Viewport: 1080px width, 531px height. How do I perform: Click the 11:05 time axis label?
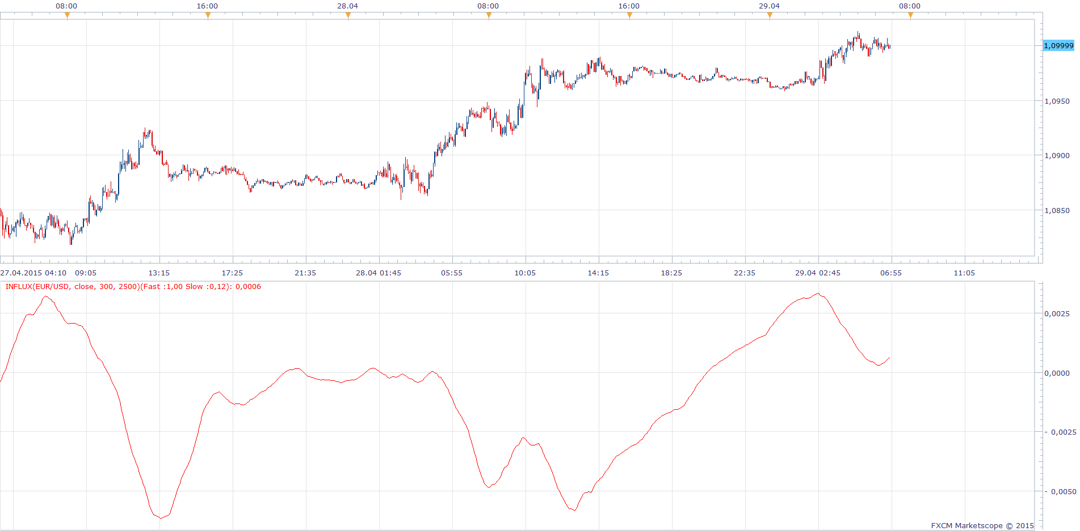coord(964,273)
